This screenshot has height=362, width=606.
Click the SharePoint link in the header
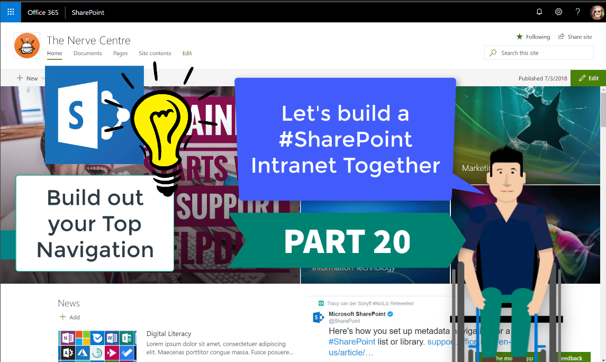(88, 12)
